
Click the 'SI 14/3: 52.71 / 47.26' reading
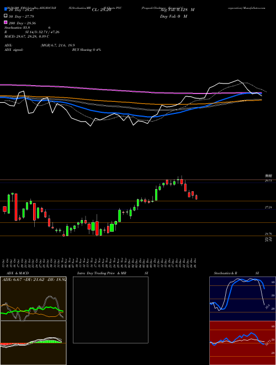click(x=43, y=32)
